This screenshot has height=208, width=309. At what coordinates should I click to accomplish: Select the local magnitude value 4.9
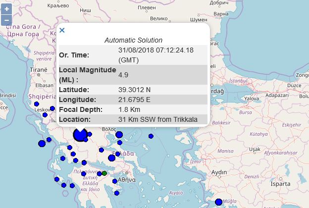(123, 75)
